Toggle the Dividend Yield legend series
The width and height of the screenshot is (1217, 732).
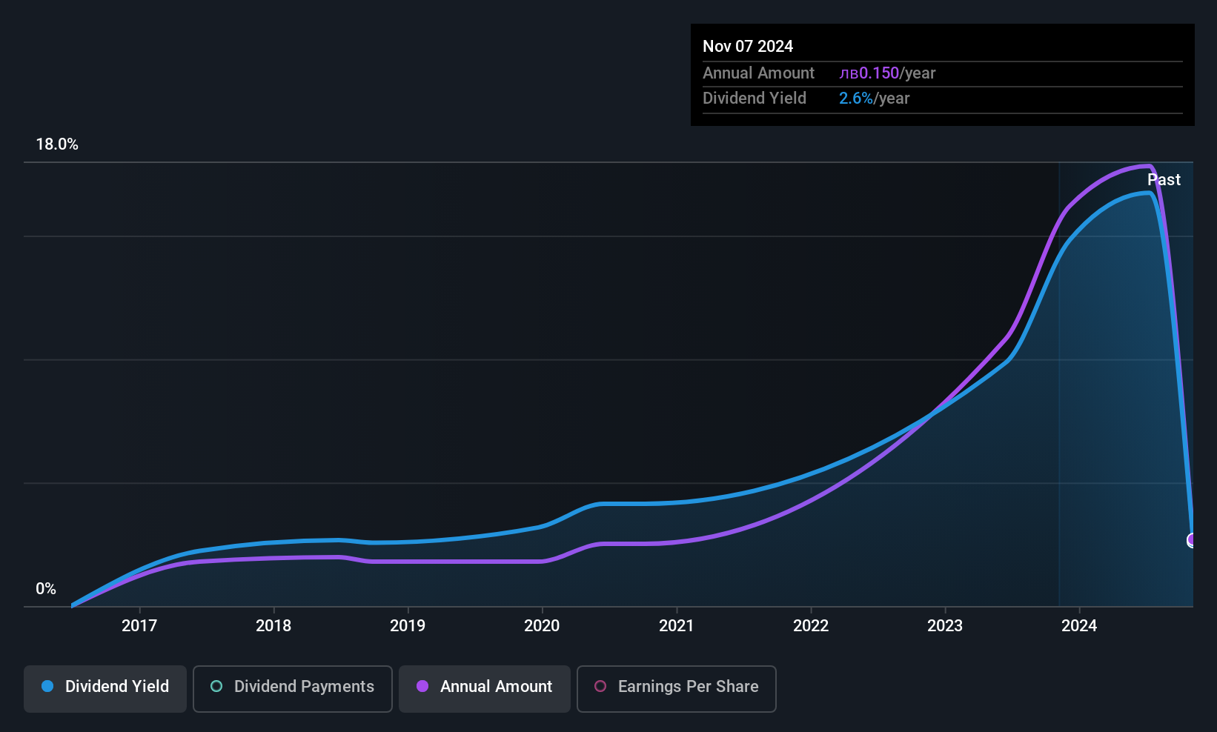[x=105, y=688]
